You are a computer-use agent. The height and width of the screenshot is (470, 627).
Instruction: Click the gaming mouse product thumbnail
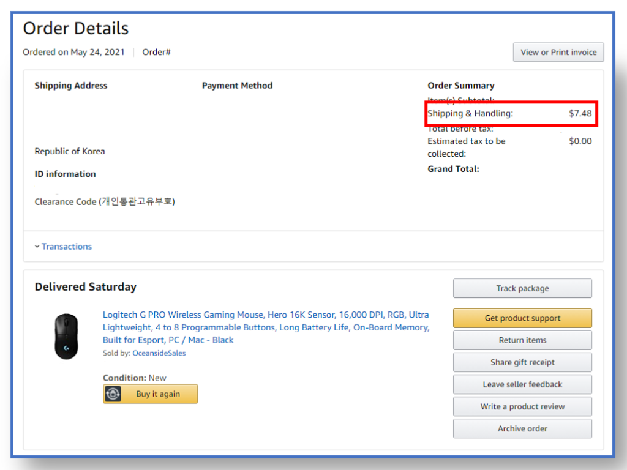(x=66, y=336)
